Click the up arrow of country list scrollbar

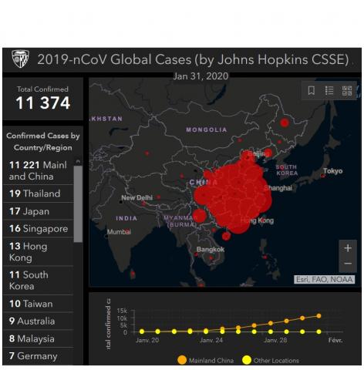78,162
